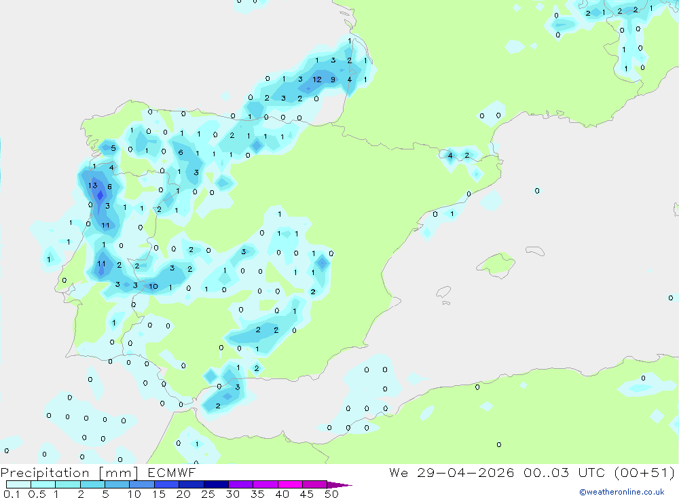Click the date "29-04-2026"
This screenshot has width=679, height=498.
point(466,473)
